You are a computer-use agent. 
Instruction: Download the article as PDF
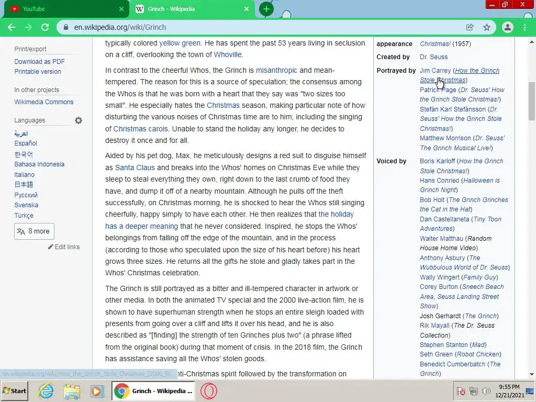(39, 62)
